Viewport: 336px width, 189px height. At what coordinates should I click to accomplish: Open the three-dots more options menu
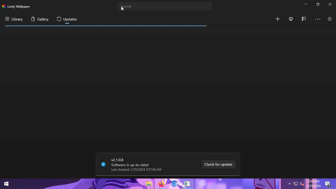tap(318, 19)
